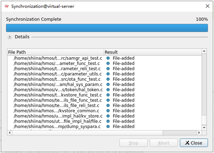214x153 pixels.
Task: Select the hal_sys_param.c file path
Action: click(58, 84)
